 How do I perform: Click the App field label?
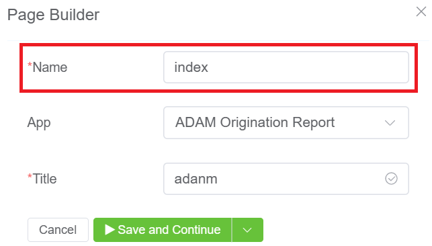click(39, 123)
